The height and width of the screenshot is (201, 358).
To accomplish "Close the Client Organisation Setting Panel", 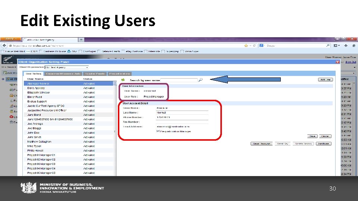I will point(337,62).
